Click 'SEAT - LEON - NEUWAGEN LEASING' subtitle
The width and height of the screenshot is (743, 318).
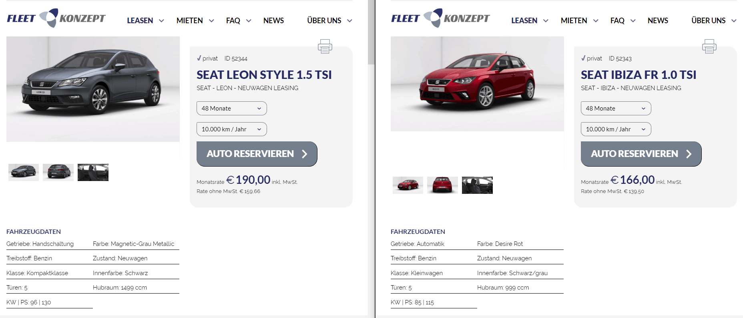point(247,88)
